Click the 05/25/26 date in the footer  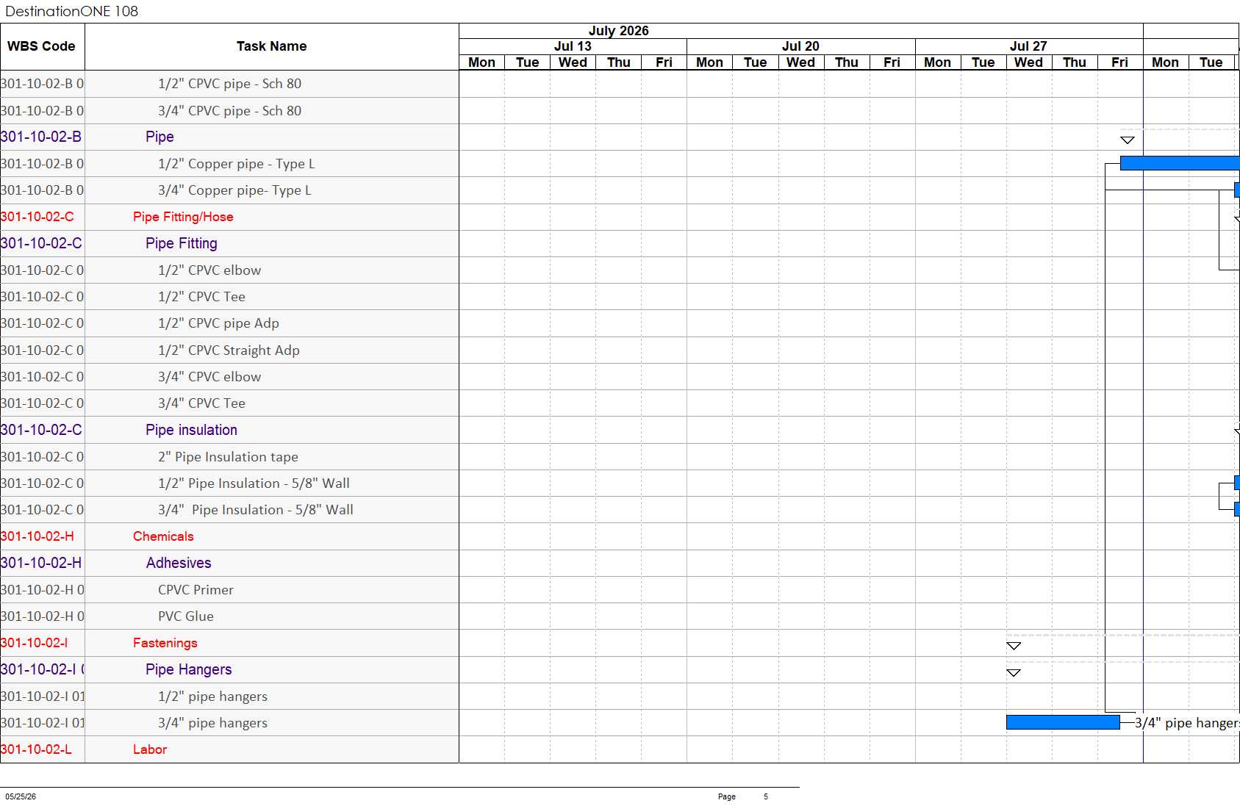coord(21,796)
